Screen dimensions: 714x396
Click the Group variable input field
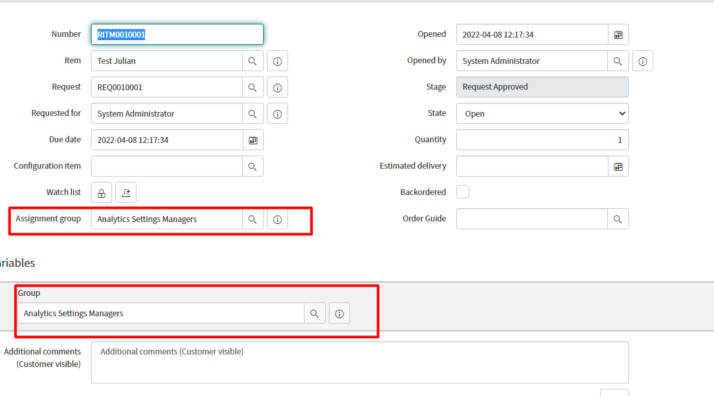coord(161,314)
